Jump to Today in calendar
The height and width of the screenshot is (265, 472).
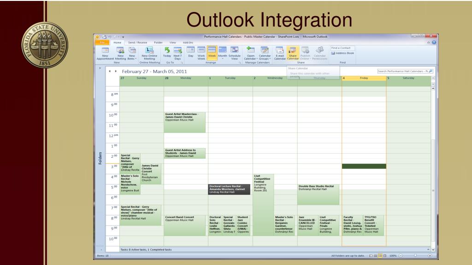167,52
